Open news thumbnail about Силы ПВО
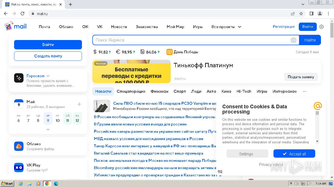The width and height of the screenshot is (334, 187). (102, 106)
